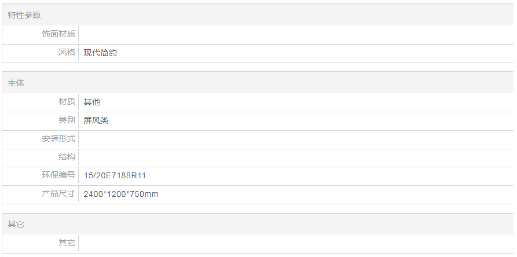Select the 产品尺寸 row label
The width and height of the screenshot is (517, 257).
click(58, 194)
